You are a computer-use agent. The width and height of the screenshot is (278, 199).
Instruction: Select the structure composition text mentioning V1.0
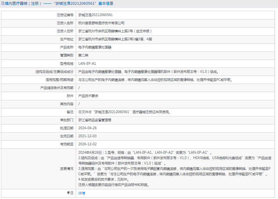click(149, 72)
